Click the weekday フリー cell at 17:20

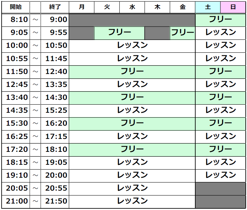pos(132,150)
